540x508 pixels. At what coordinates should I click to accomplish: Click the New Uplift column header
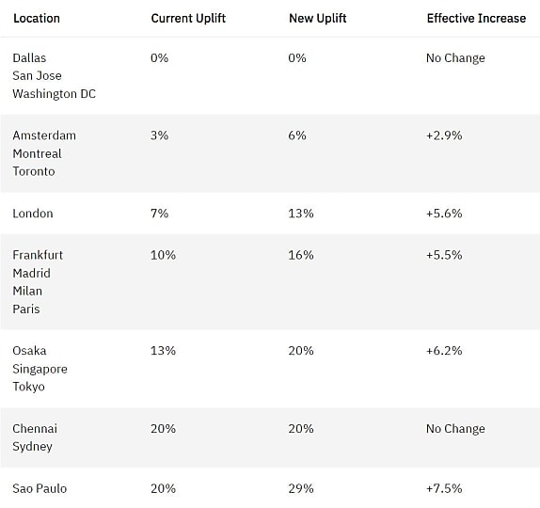tap(318, 18)
